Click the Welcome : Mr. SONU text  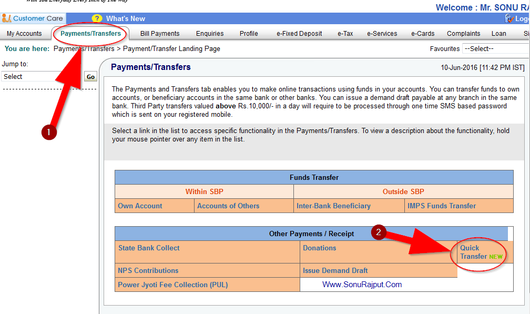point(482,7)
